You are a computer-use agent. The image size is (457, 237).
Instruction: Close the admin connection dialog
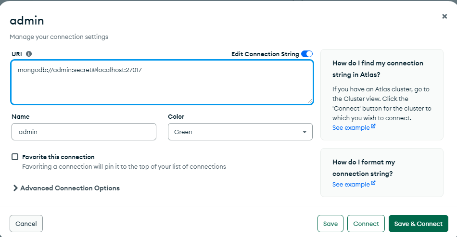[444, 16]
